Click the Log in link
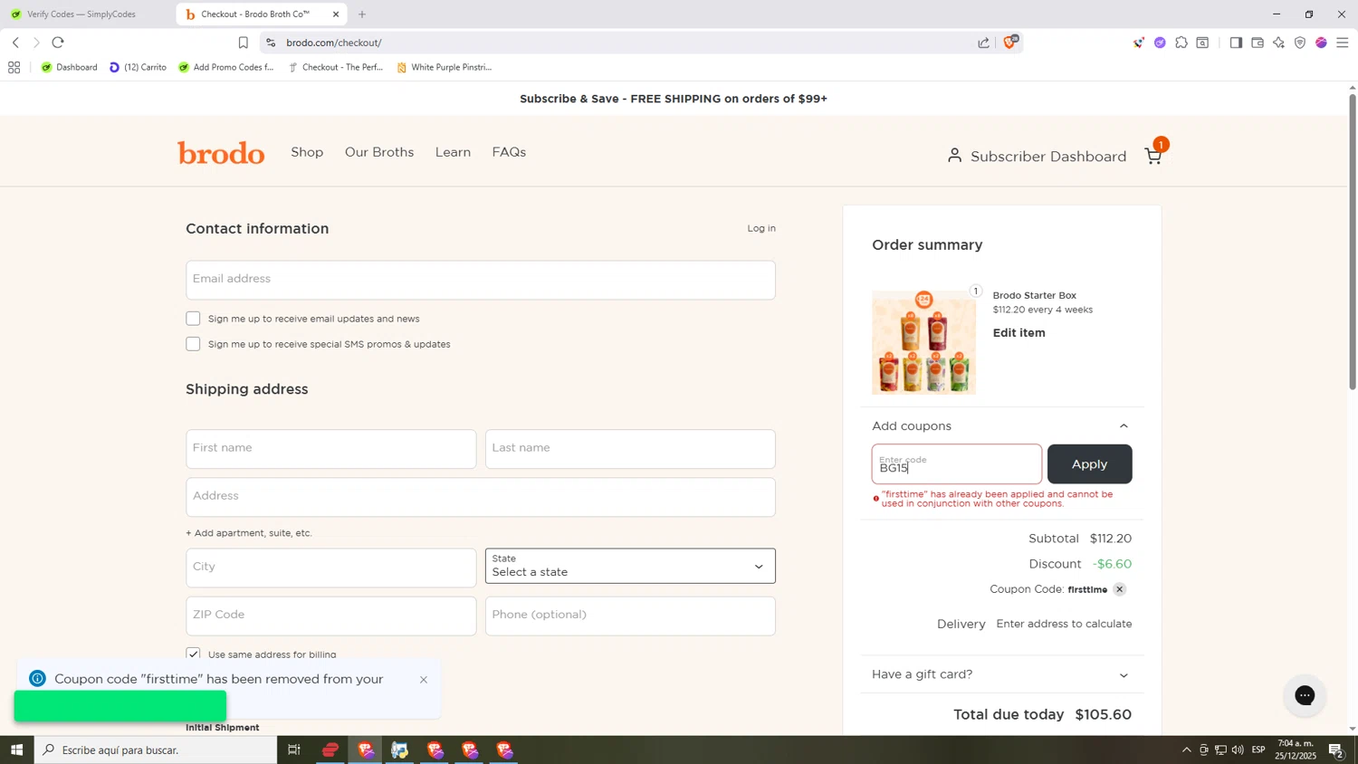 tap(761, 228)
